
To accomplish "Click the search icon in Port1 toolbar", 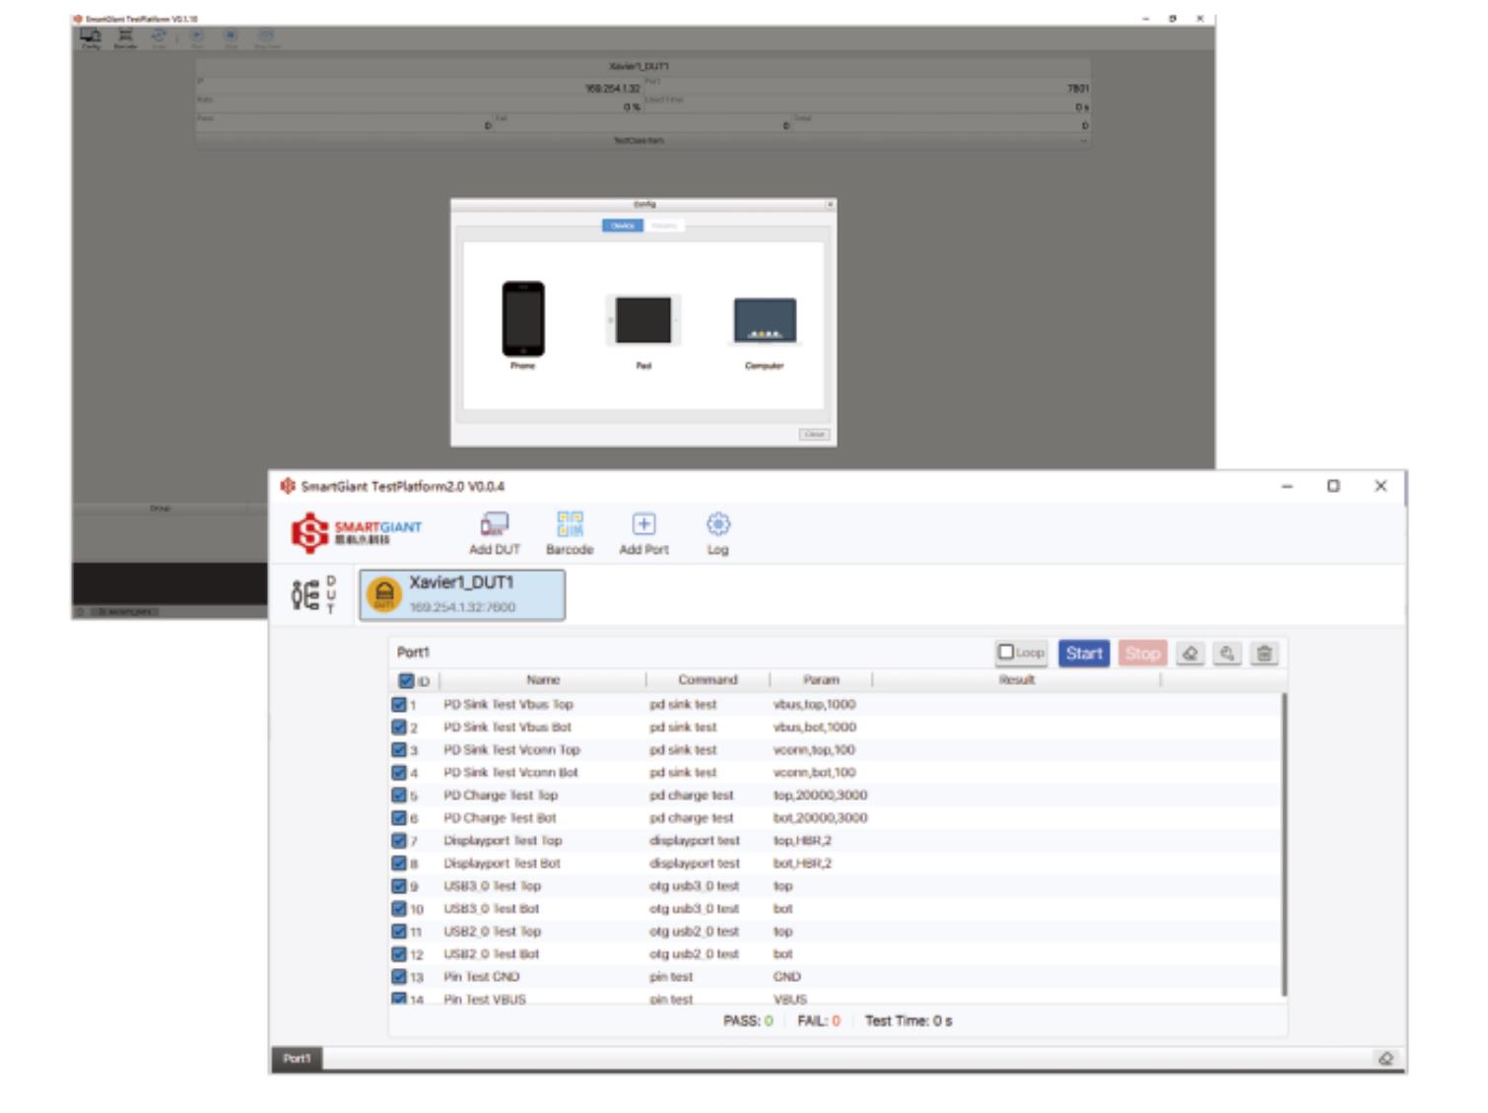I will coord(1227,653).
